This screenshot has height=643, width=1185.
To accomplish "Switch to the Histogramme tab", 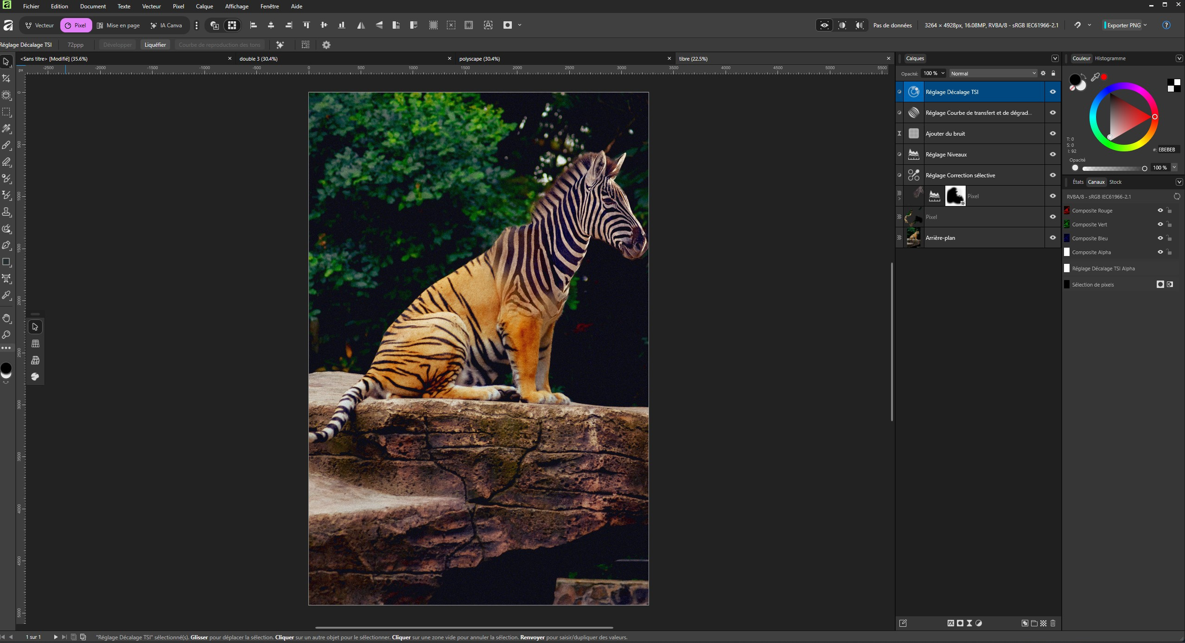I will coord(1110,58).
